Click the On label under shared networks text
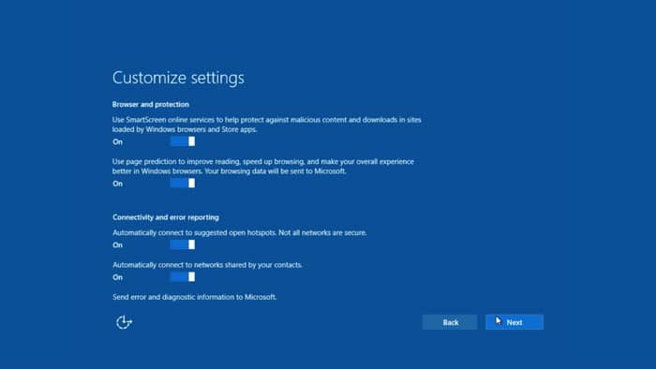The height and width of the screenshot is (369, 656). (x=117, y=277)
